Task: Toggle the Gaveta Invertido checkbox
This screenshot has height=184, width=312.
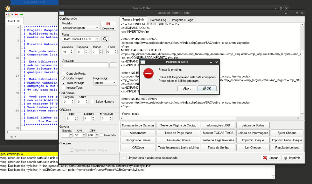Action: point(101,135)
